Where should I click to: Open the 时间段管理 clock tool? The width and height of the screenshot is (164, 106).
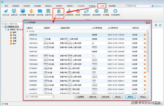115,12
